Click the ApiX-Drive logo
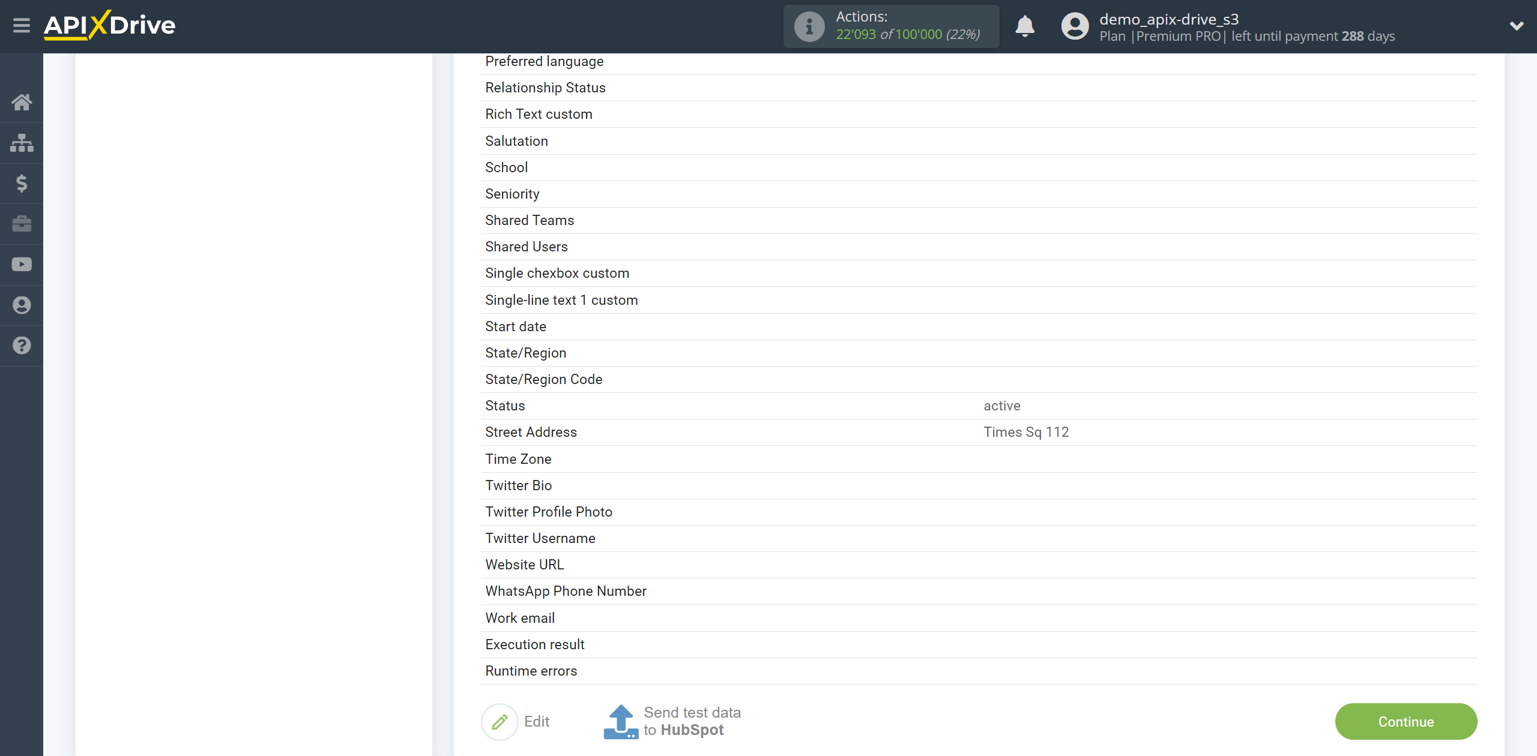Viewport: 1537px width, 756px height. (x=109, y=25)
